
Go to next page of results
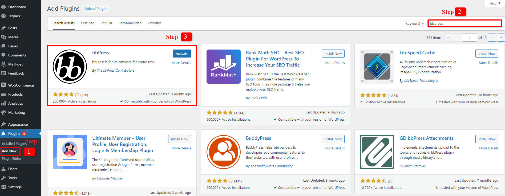click(492, 38)
